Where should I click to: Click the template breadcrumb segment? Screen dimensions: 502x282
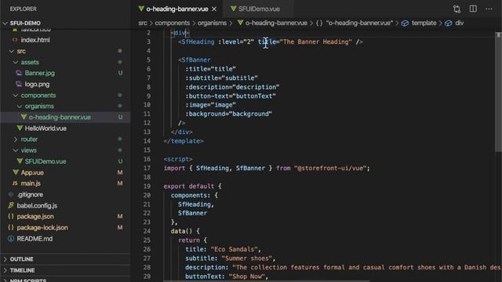click(x=424, y=23)
